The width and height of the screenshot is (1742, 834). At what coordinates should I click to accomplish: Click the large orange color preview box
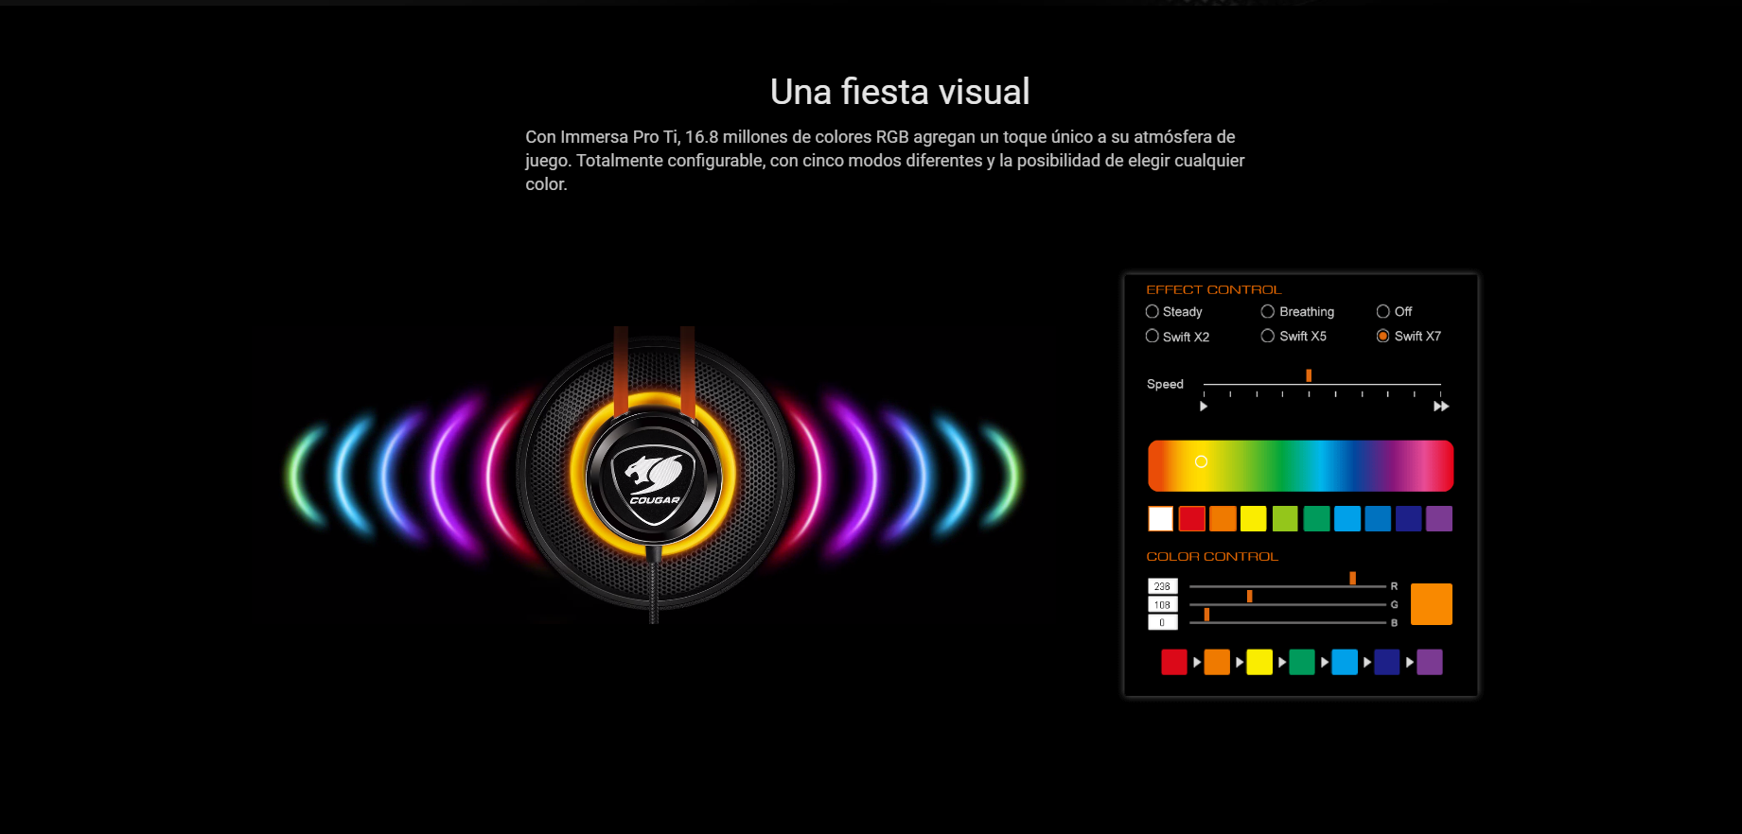1432,604
